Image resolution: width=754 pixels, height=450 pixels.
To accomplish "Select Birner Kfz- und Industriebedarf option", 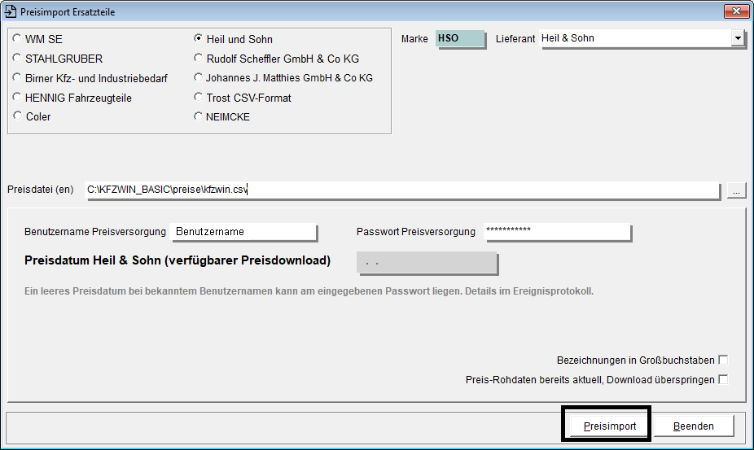I will (17, 77).
